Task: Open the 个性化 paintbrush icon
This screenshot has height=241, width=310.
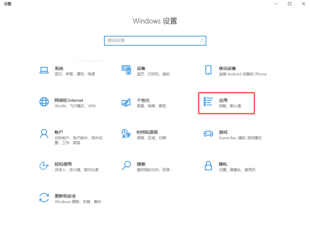Action: point(126,102)
